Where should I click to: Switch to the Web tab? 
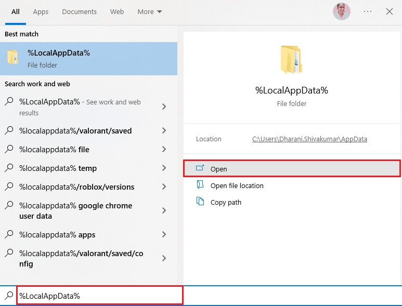click(117, 12)
